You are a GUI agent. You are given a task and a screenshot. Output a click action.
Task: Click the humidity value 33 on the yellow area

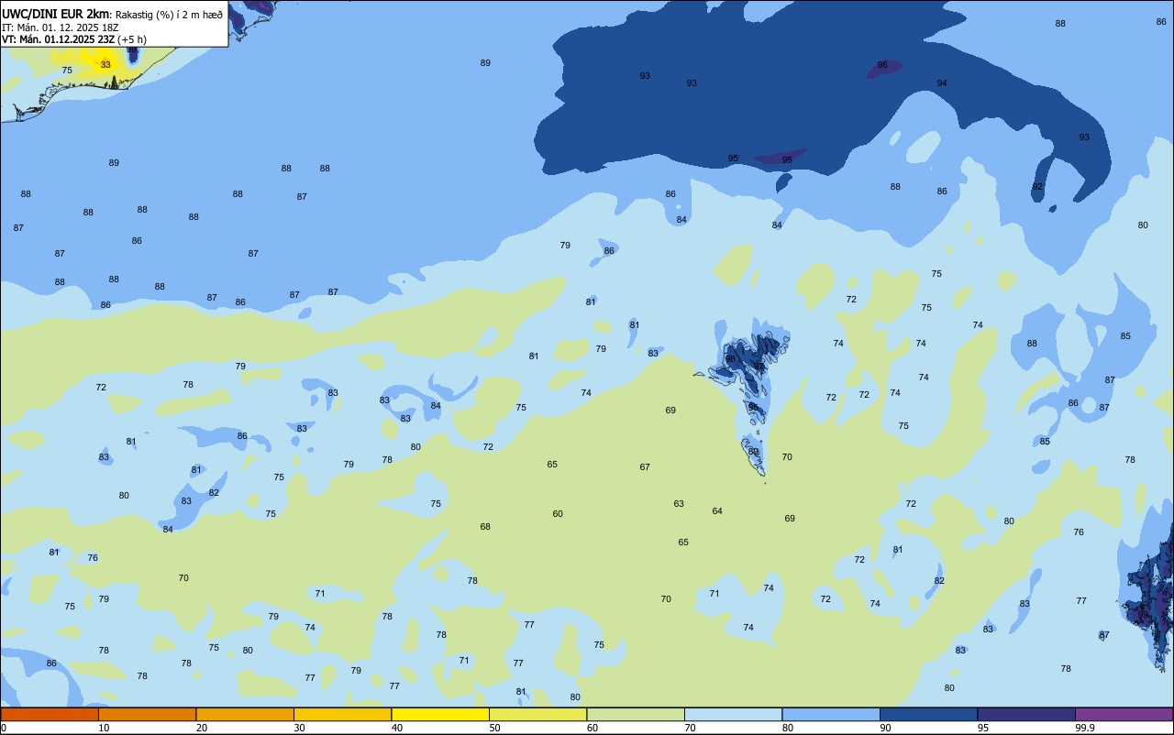105,64
